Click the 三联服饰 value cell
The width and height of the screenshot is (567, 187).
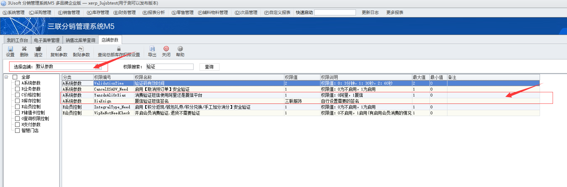[x=302, y=101]
